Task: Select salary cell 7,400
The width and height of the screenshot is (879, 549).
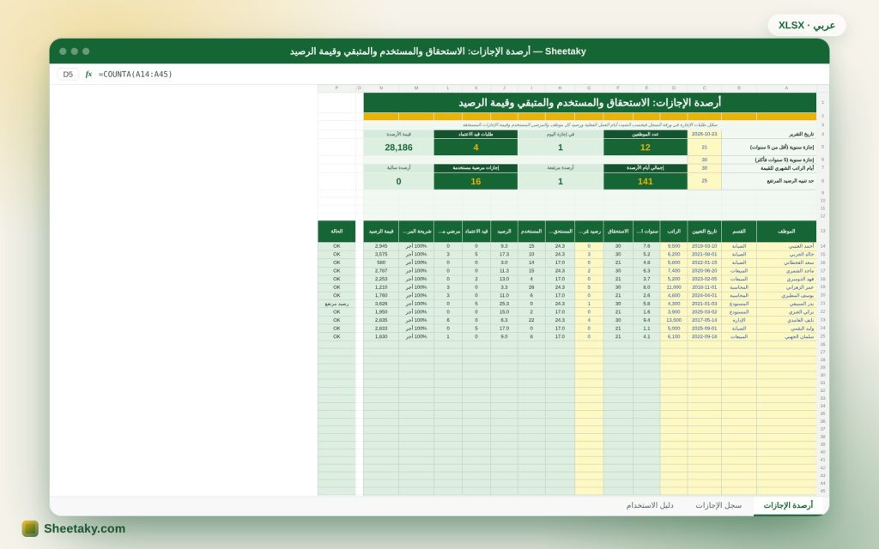Action: (x=673, y=270)
